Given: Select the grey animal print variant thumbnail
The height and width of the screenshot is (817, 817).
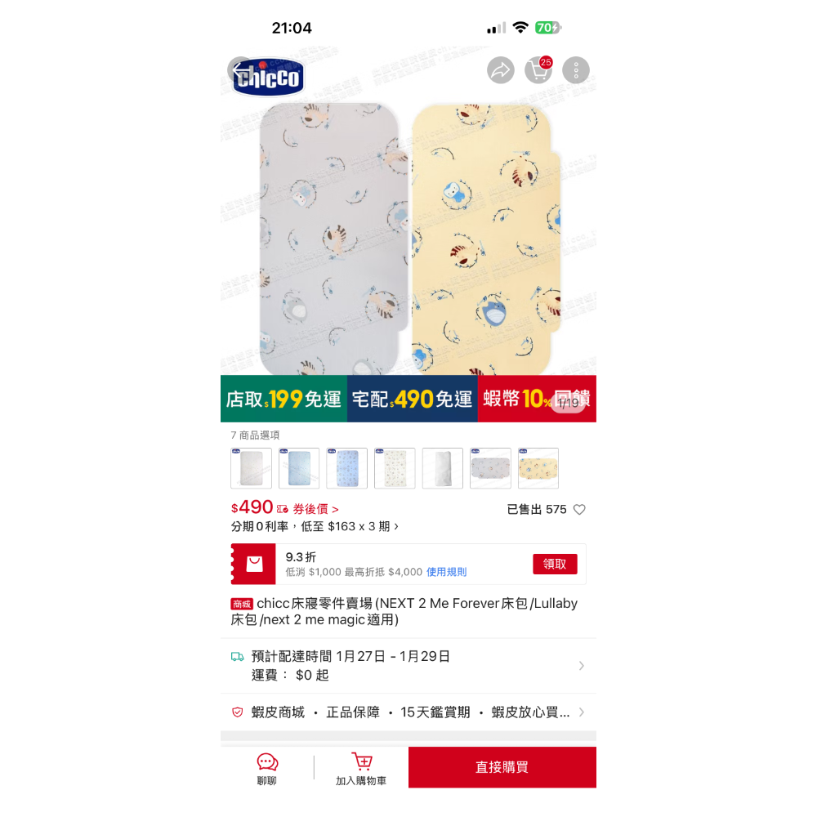Looking at the screenshot, I should (490, 468).
